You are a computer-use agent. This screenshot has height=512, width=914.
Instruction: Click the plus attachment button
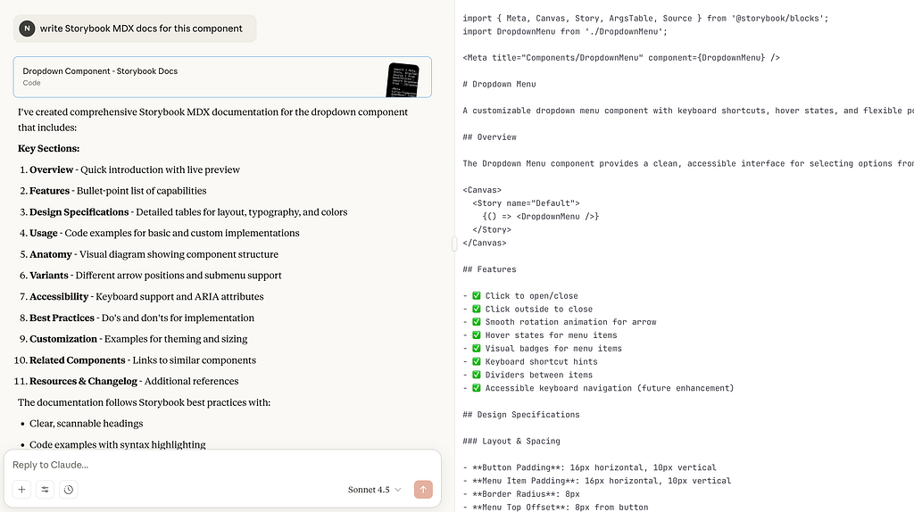point(21,489)
